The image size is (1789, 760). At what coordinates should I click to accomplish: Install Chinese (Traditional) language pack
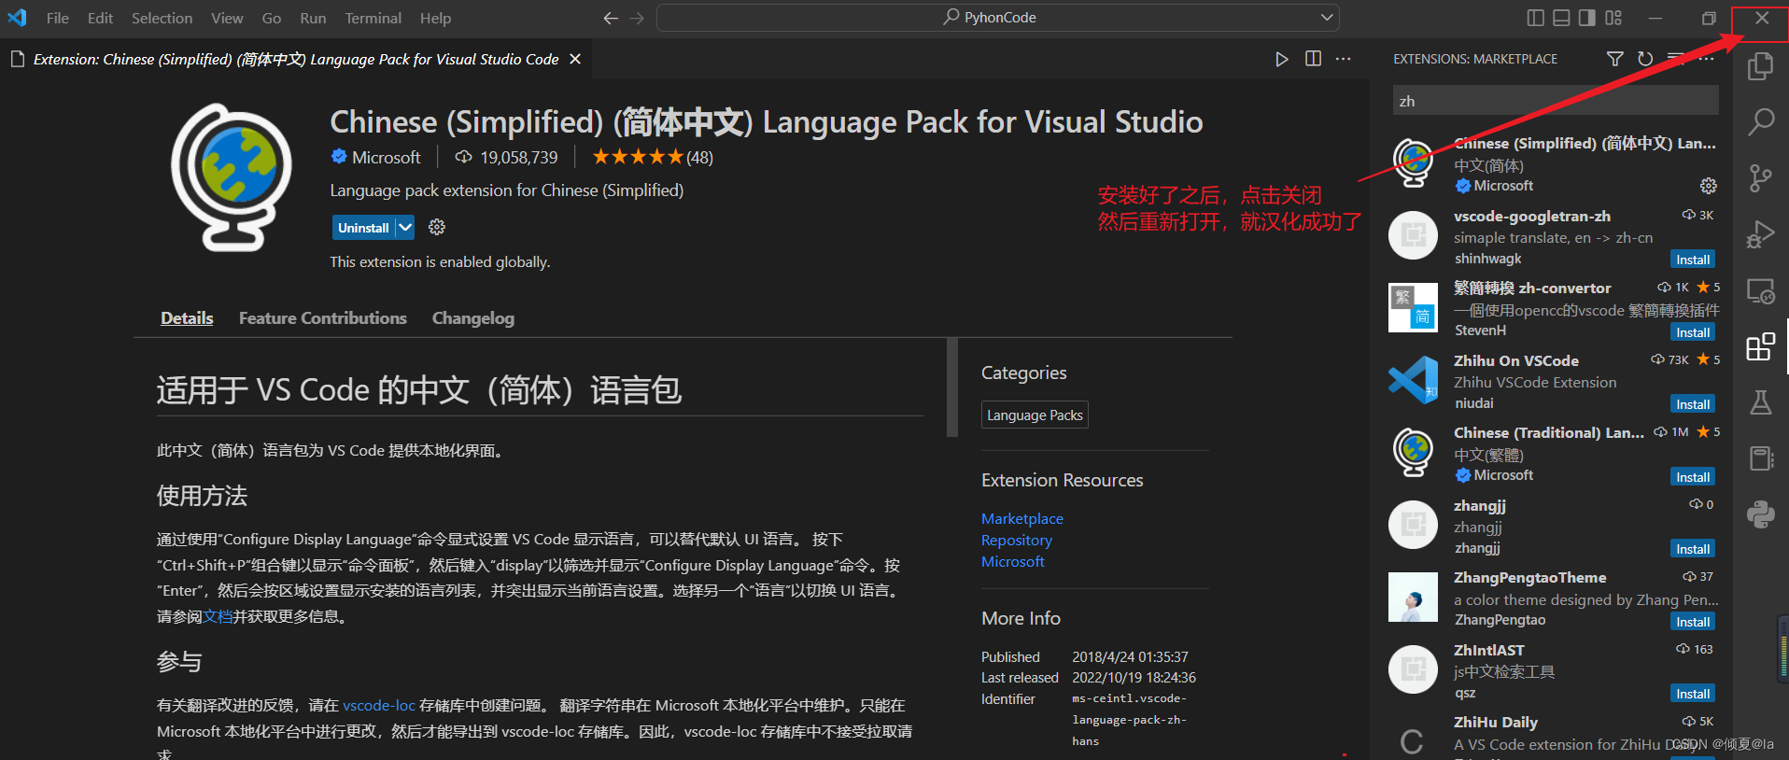1693,477
